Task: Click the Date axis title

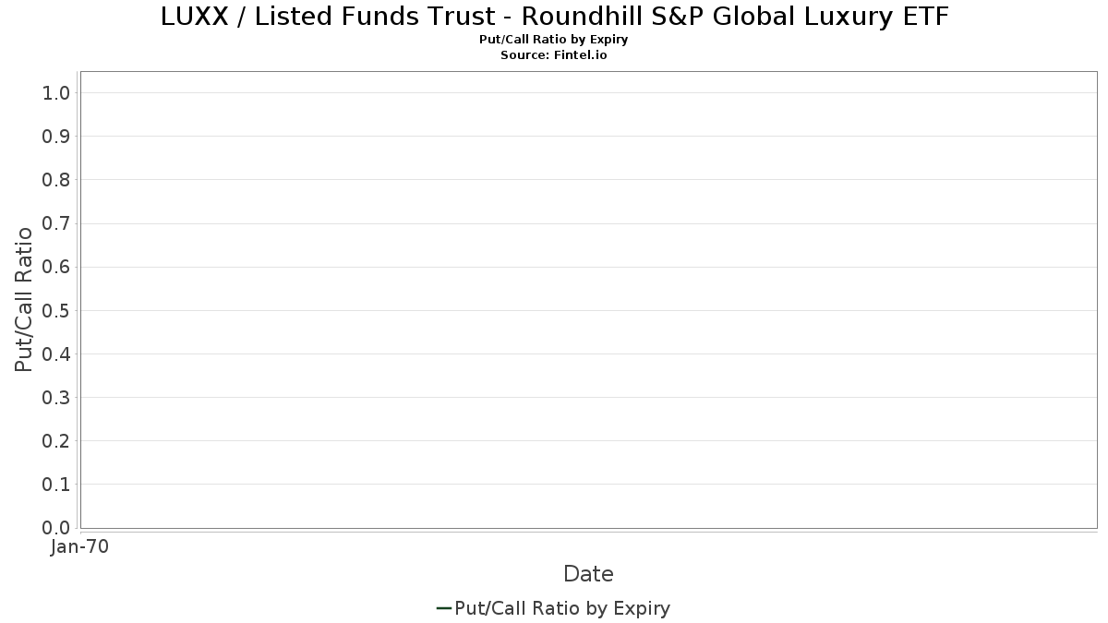Action: [588, 574]
